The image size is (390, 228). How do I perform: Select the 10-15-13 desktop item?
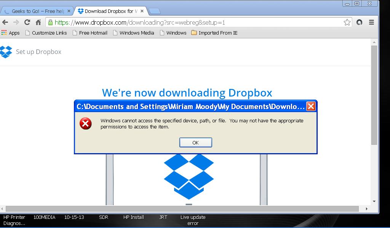point(74,217)
